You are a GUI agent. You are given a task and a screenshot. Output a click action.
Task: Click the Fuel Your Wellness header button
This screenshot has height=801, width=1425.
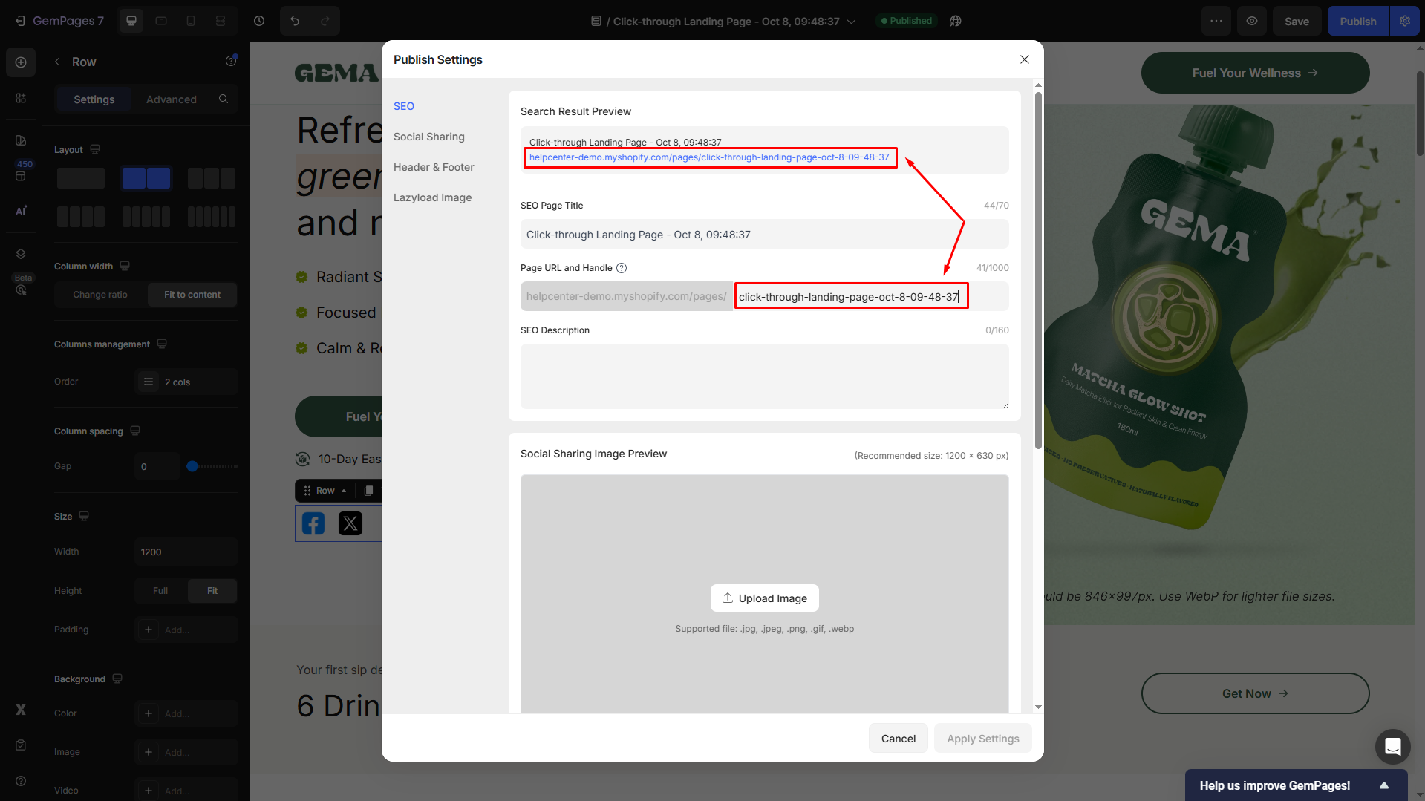[1255, 73]
